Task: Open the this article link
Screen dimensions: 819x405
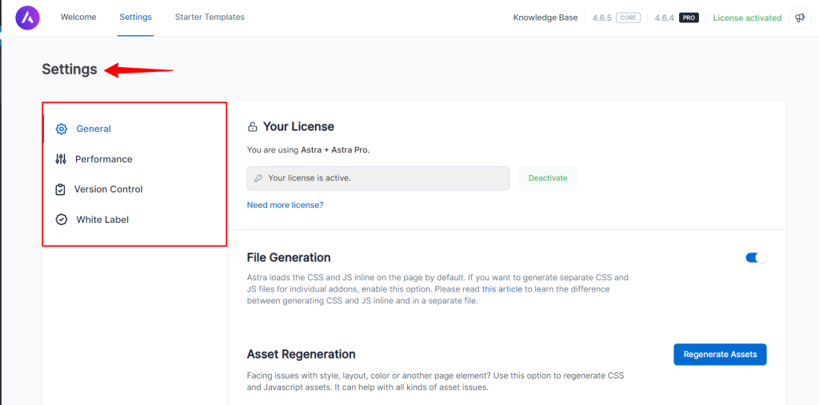Action: (x=502, y=288)
